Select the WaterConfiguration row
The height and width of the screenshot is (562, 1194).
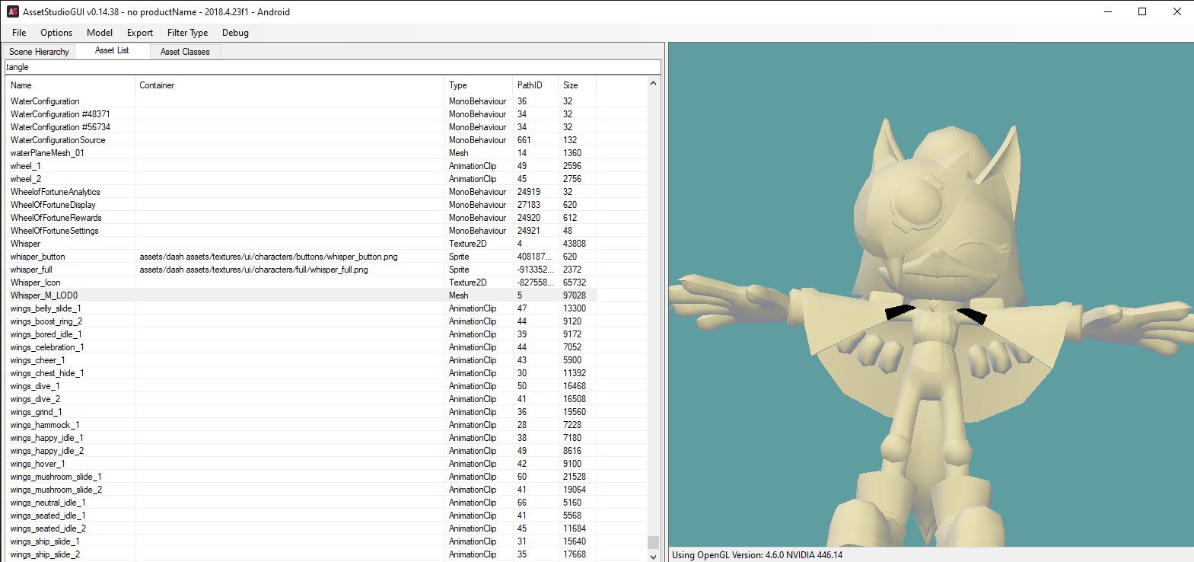[327, 101]
